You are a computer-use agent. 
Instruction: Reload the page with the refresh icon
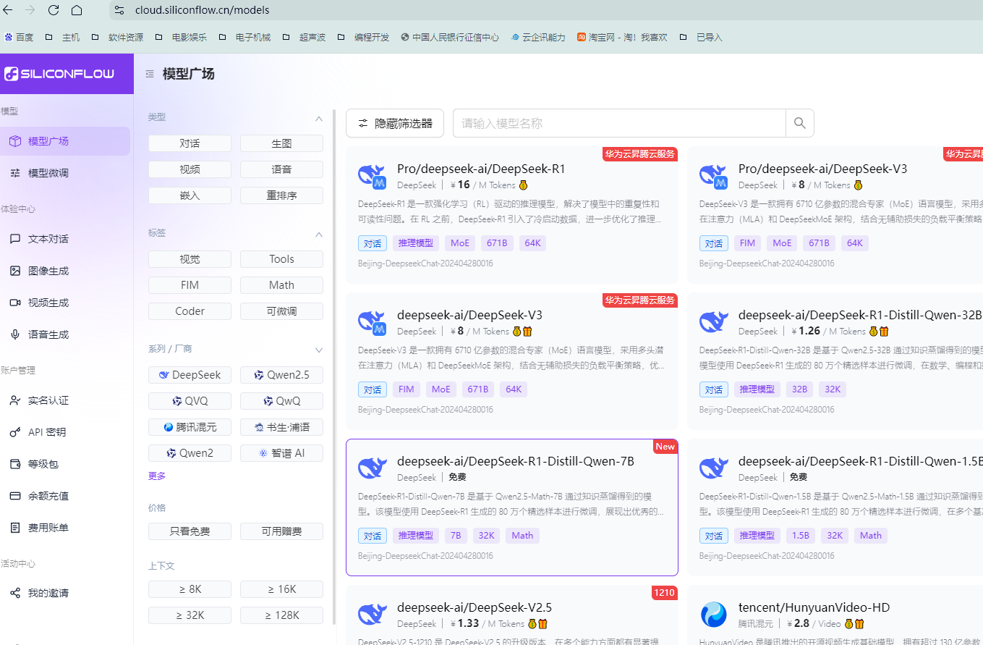(x=54, y=10)
